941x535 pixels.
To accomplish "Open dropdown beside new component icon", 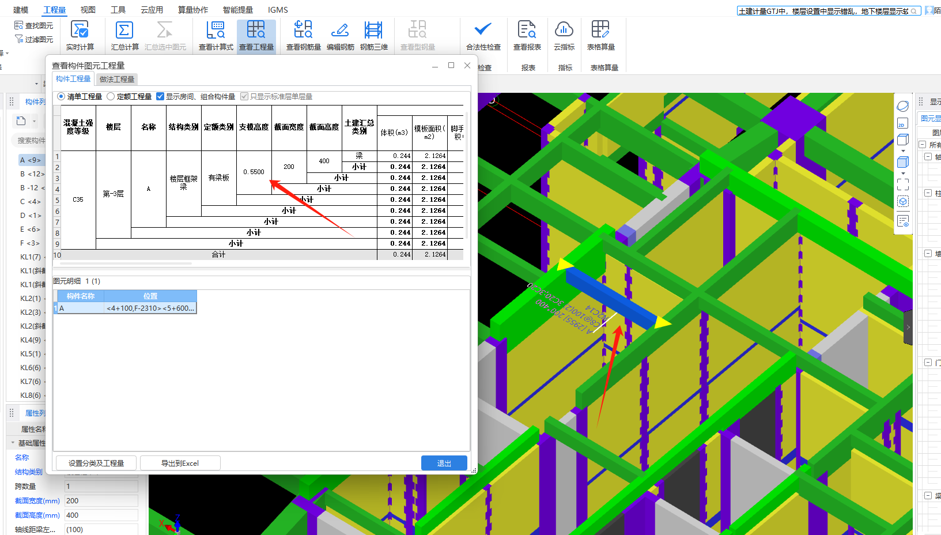I will point(34,121).
